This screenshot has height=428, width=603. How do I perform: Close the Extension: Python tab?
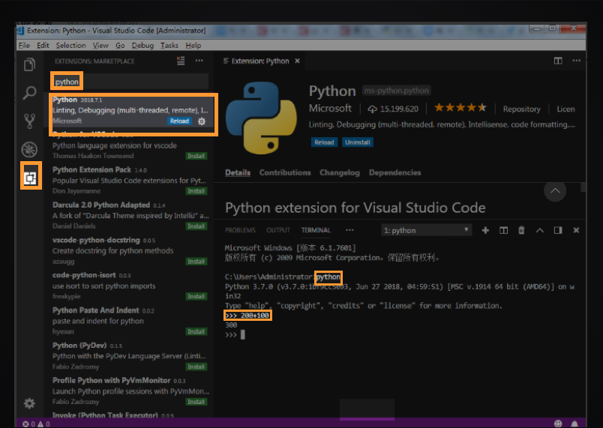click(x=297, y=61)
